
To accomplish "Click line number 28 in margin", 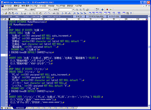I will click(x=7, y=97).
